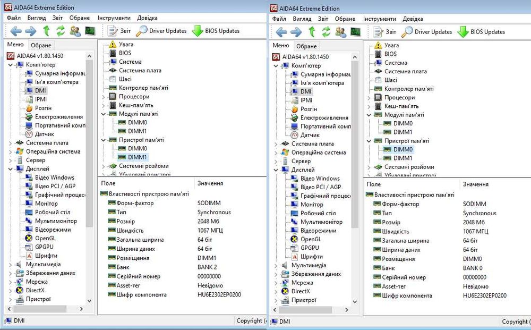Click the monitor graph icon in left window toolbar
The image size is (531, 330).
tap(90, 31)
